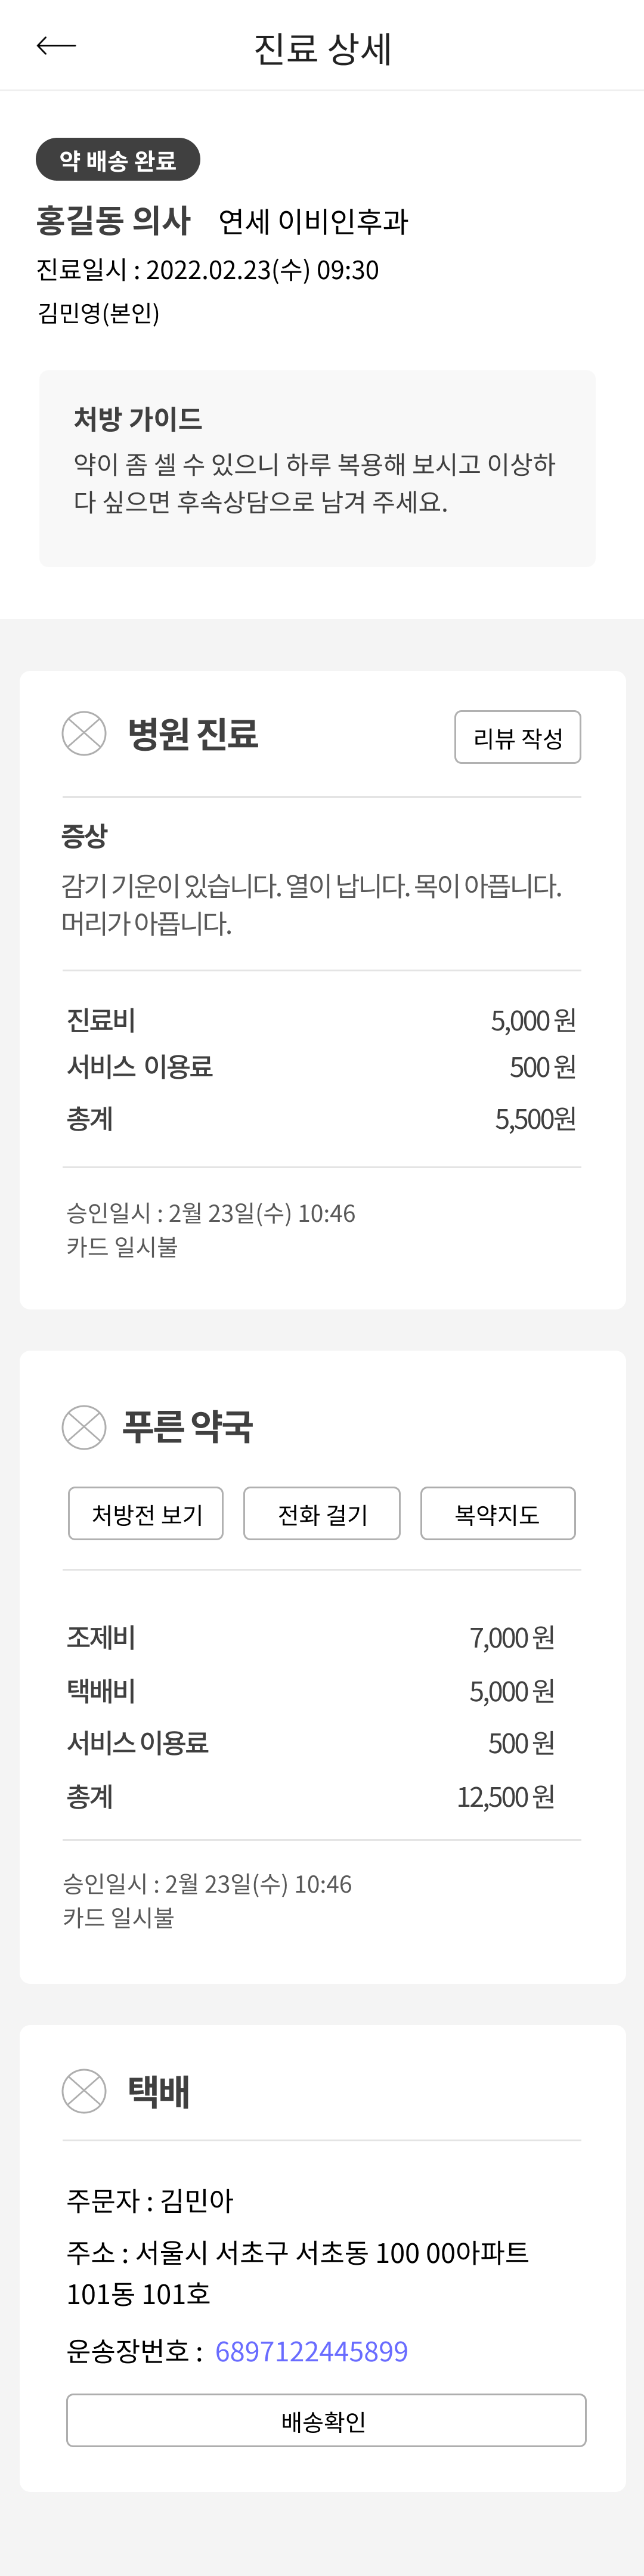The width and height of the screenshot is (644, 2576).
Task: Start a call with 전화 걸기
Action: (321, 1513)
